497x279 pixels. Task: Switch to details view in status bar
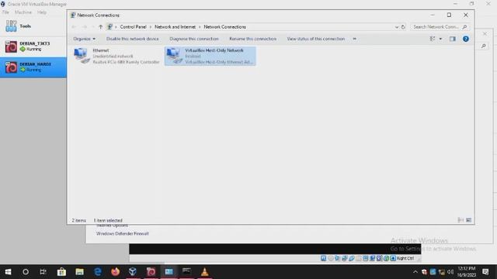point(461,220)
